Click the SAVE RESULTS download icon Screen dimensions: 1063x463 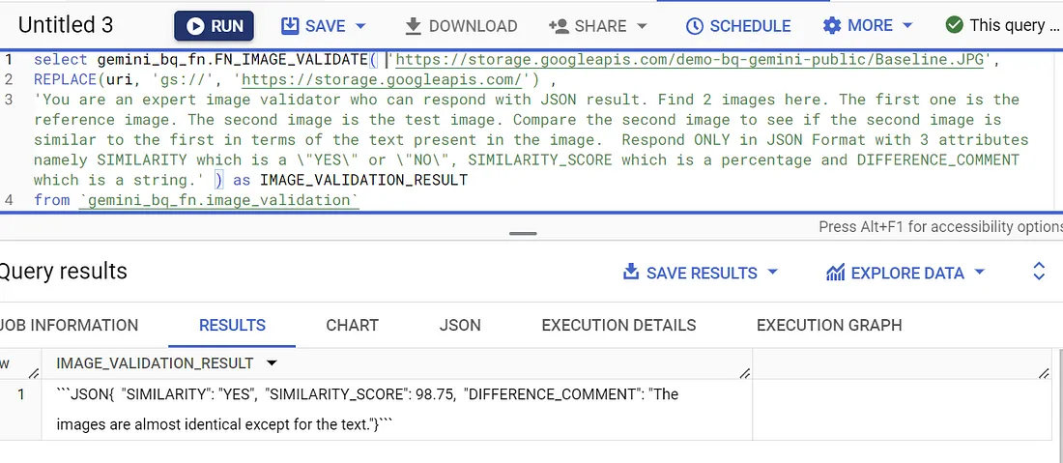[x=631, y=273]
